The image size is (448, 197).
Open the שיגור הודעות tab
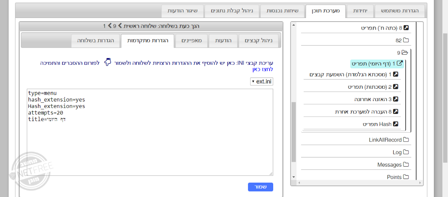point(182,11)
